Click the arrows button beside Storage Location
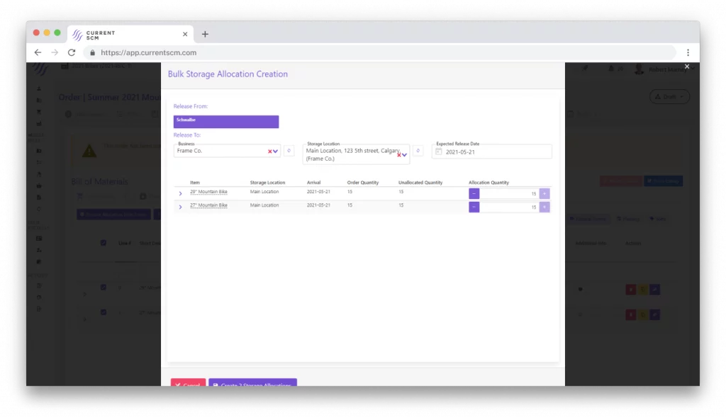 [x=418, y=151]
